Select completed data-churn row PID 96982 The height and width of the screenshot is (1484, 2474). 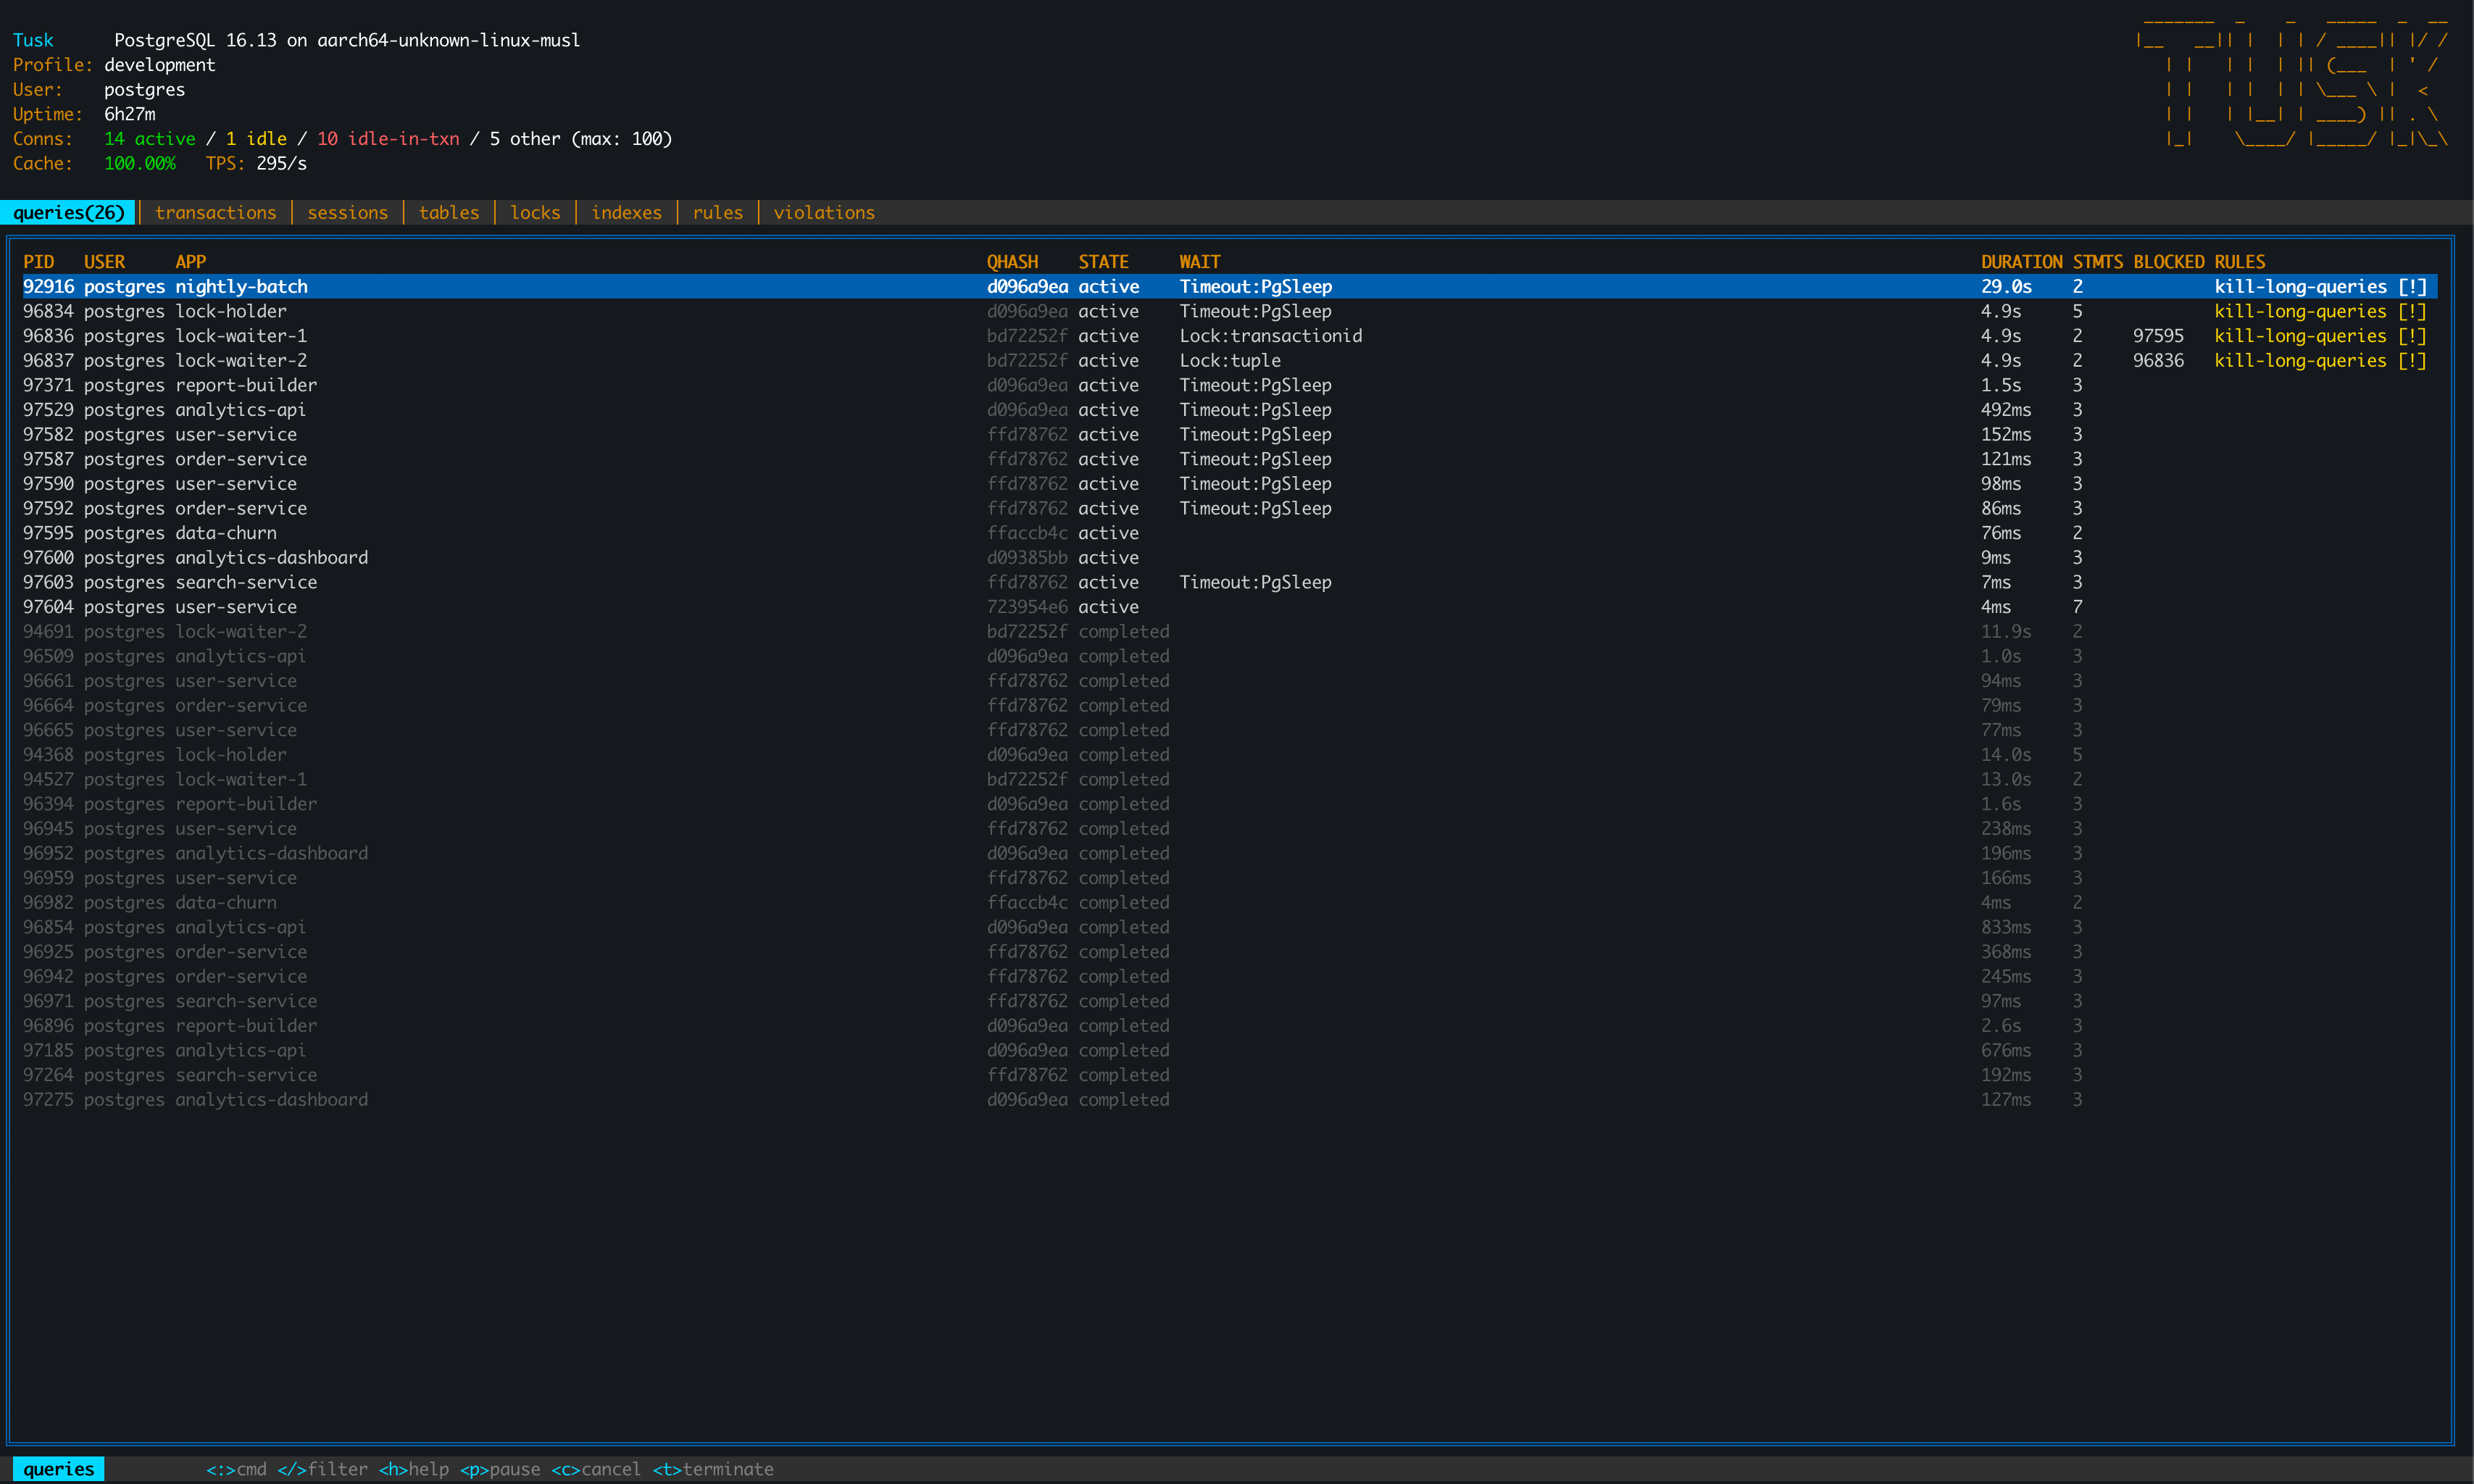point(1229,902)
